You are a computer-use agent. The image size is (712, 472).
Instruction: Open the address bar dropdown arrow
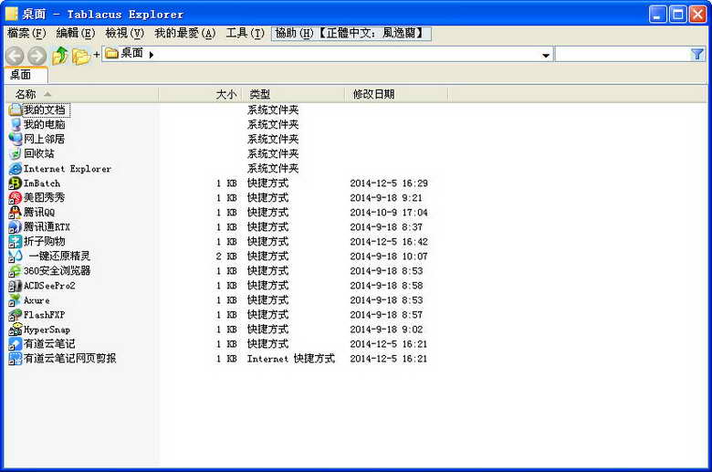click(546, 56)
